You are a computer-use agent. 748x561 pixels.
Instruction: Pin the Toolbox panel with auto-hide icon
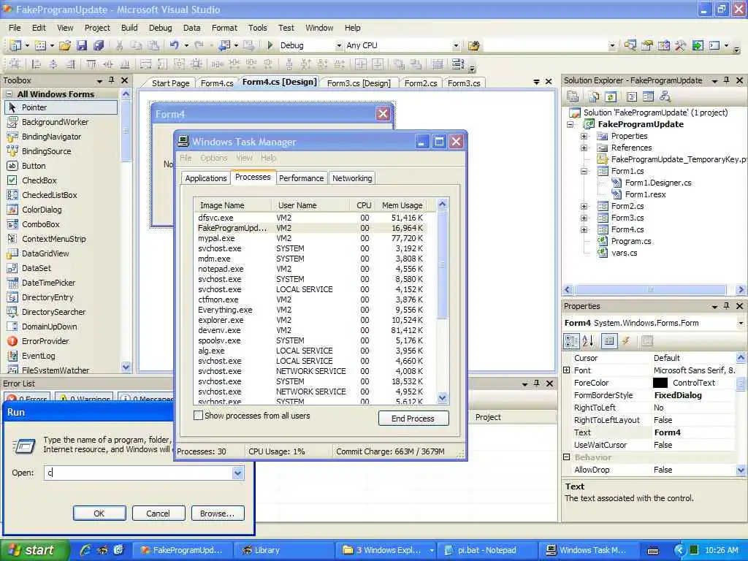point(112,80)
